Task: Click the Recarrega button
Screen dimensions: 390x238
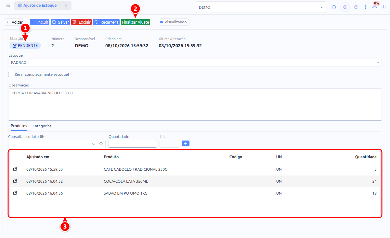Action: coord(106,22)
